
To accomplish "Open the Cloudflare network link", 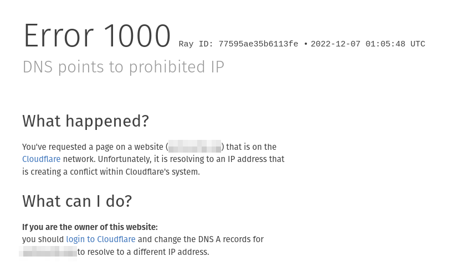I will pyautogui.click(x=42, y=159).
